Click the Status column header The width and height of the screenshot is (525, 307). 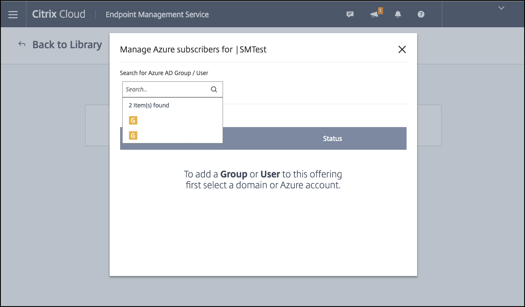[x=332, y=138]
